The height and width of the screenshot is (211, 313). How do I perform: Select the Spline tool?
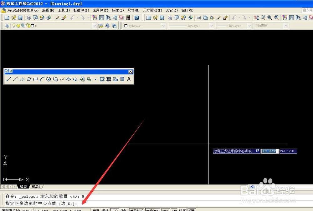62,79
